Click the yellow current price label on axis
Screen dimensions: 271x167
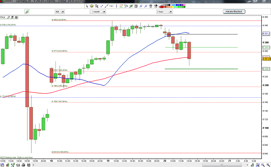coord(267,59)
